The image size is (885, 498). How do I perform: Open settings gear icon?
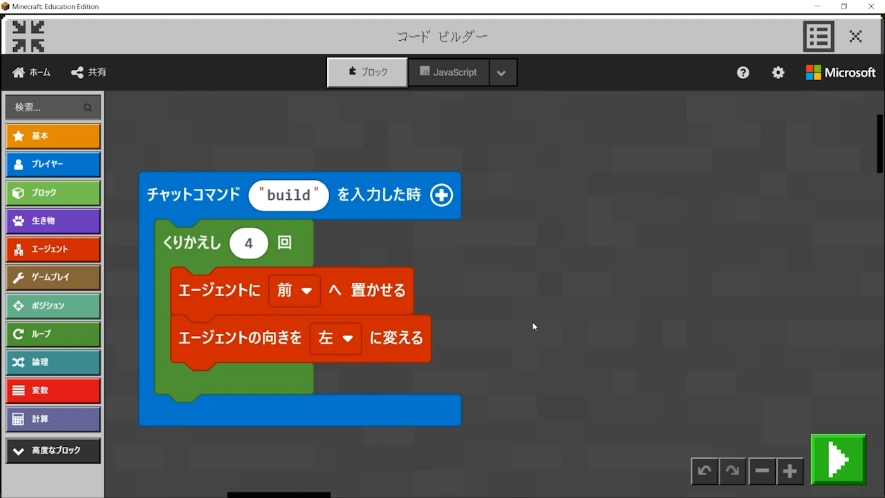(x=778, y=73)
